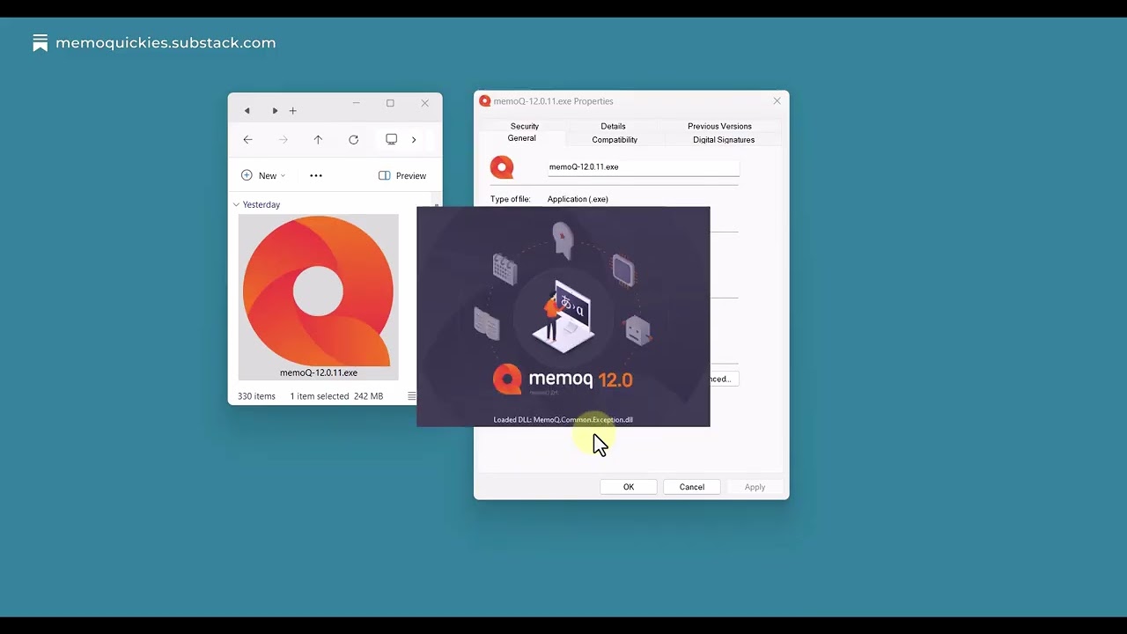Click OK in the Properties dialog

pyautogui.click(x=629, y=487)
